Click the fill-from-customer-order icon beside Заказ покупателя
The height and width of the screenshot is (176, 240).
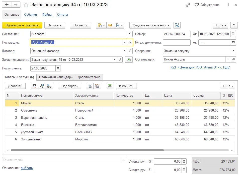(x=129, y=60)
